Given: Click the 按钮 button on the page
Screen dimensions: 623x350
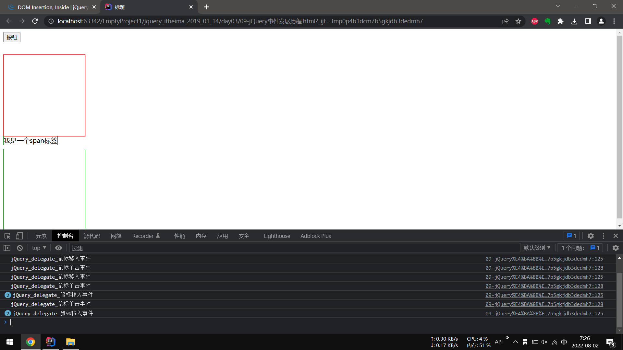Looking at the screenshot, I should pyautogui.click(x=12, y=37).
